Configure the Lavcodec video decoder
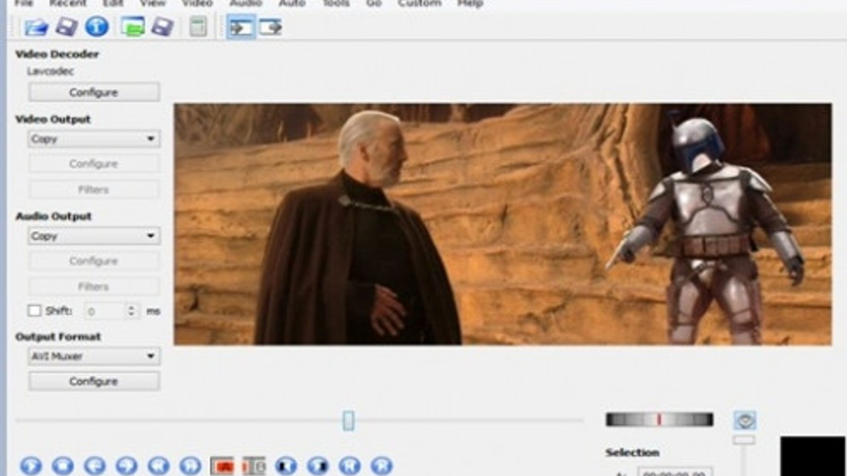The width and height of the screenshot is (847, 476). (93, 93)
